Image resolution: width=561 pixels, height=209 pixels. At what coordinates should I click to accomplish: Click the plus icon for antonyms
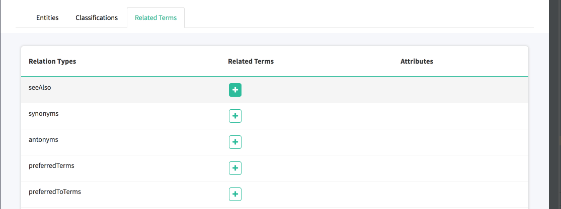coord(235,142)
